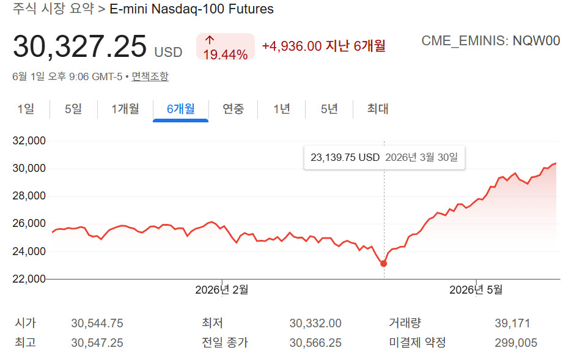
Task: Click the 미결제 약정 value 299,005
Action: click(x=516, y=343)
